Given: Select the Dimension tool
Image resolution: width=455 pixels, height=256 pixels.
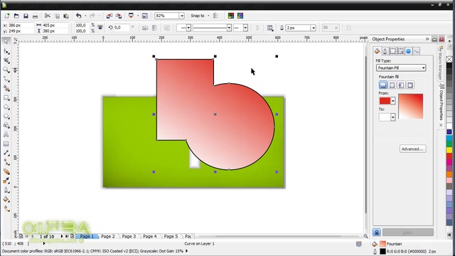Looking at the screenshot, I should tap(6, 153).
